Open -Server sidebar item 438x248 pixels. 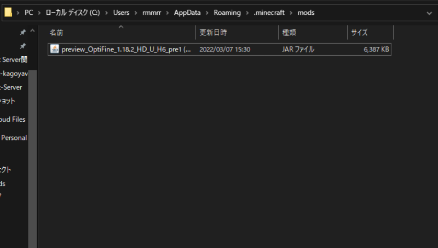pos(11,87)
